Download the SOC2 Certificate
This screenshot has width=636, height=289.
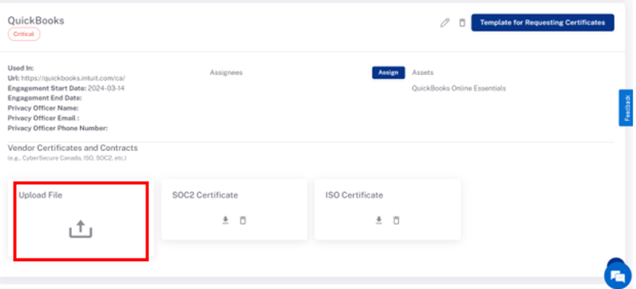tap(226, 220)
